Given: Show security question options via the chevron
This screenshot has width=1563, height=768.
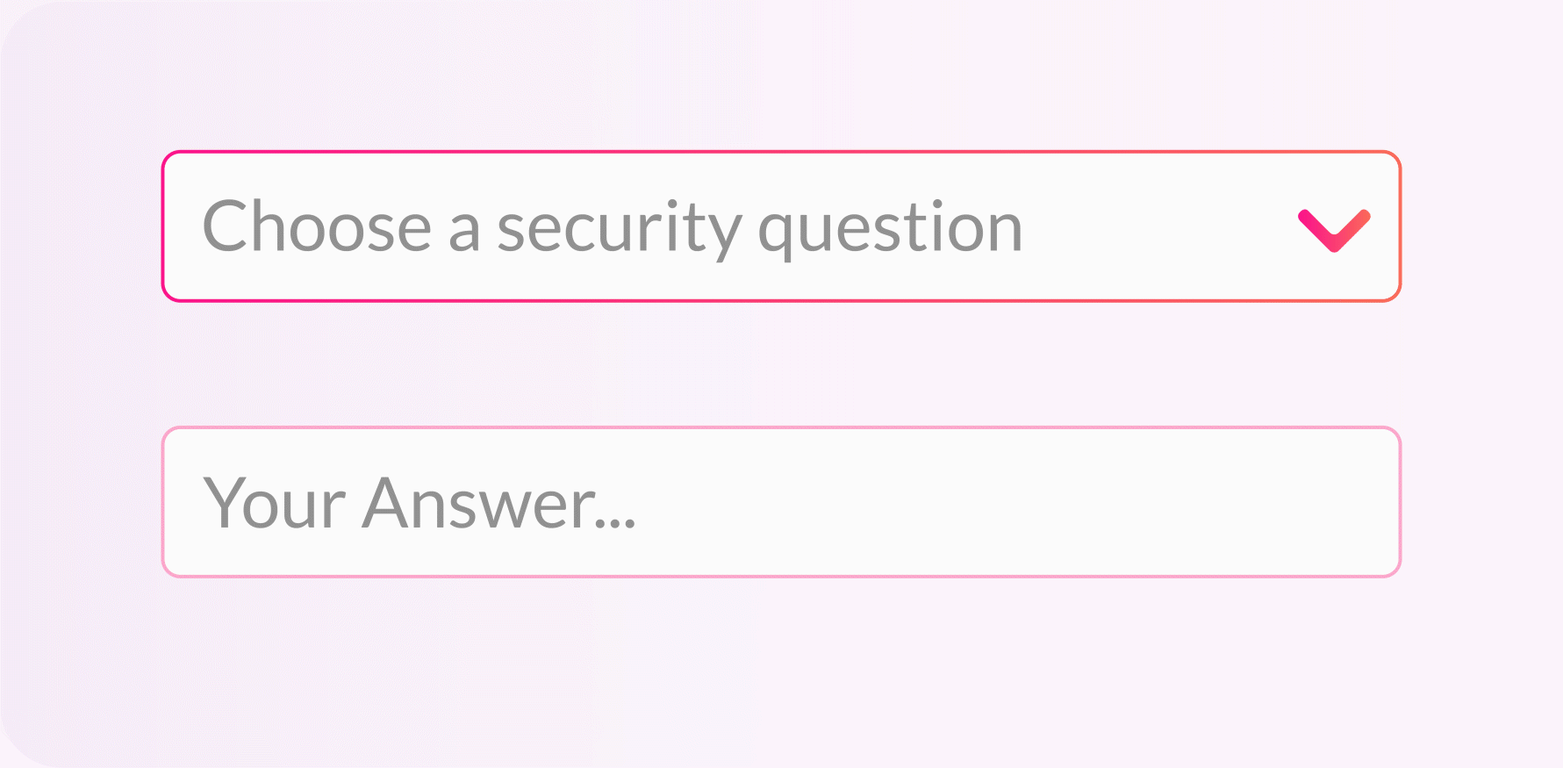Looking at the screenshot, I should [x=1334, y=230].
